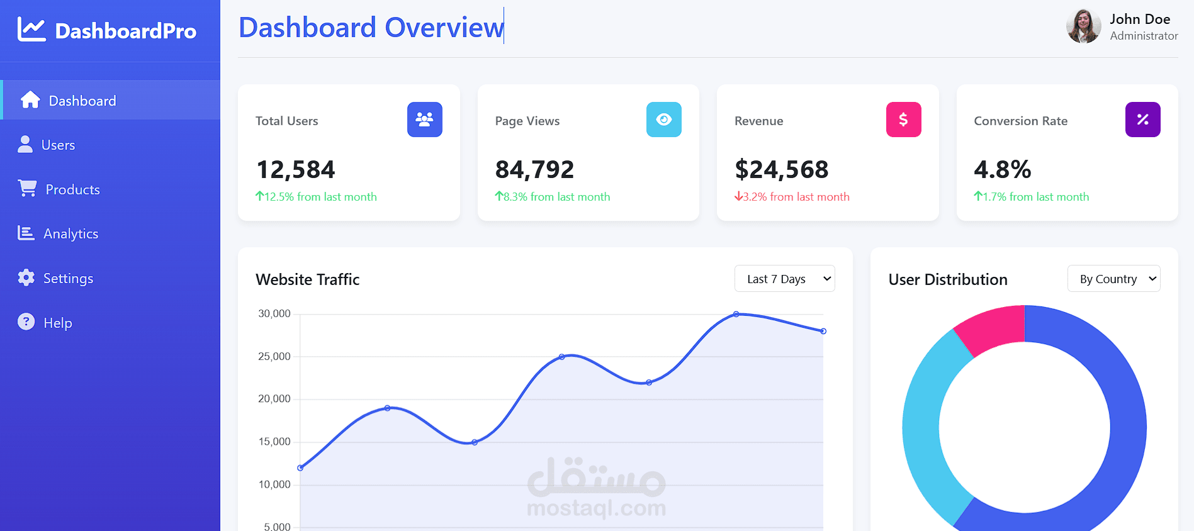Click the last data point on traffic line
This screenshot has height=531, width=1194.
823,331
